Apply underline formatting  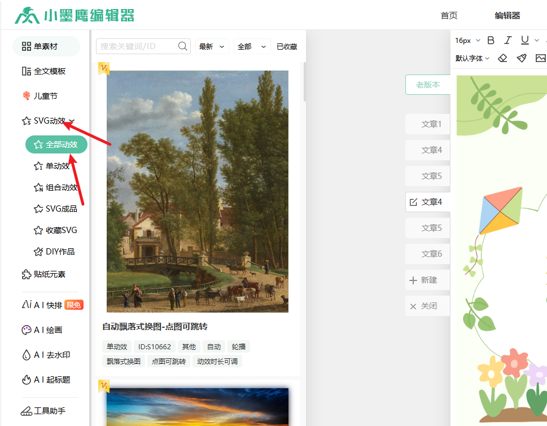pos(525,40)
